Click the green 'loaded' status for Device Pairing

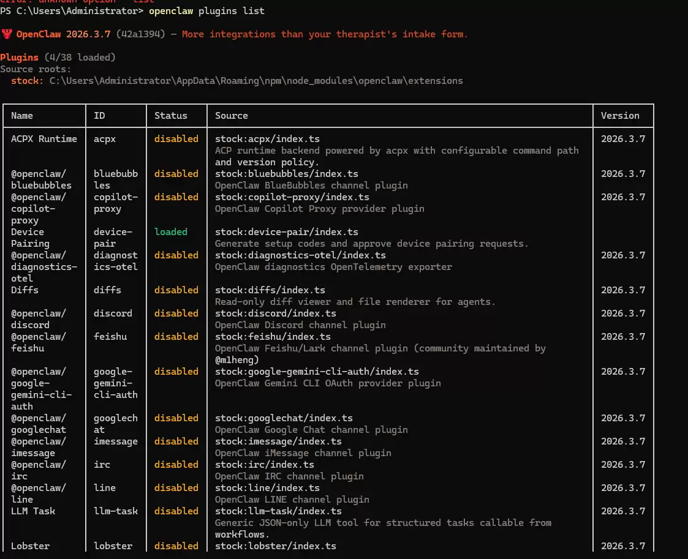pyautogui.click(x=170, y=231)
